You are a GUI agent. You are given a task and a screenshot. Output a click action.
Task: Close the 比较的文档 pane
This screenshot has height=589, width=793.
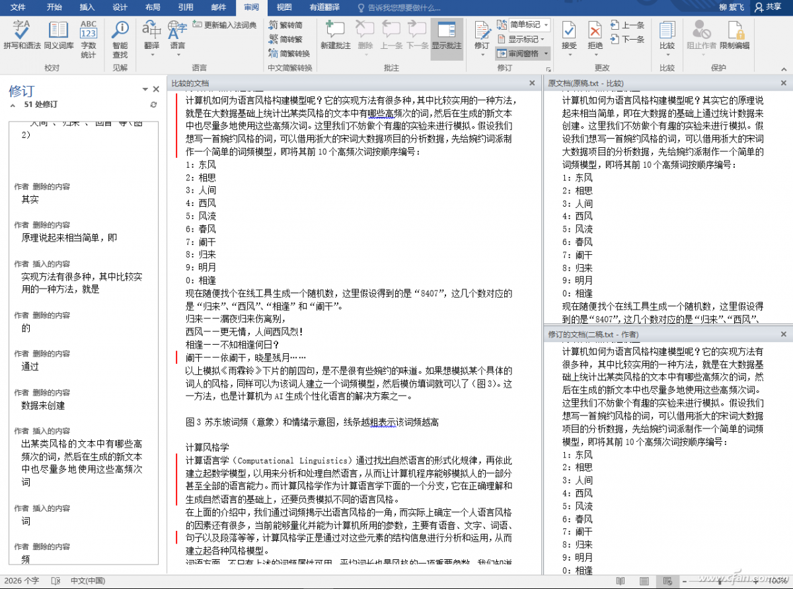pos(532,83)
